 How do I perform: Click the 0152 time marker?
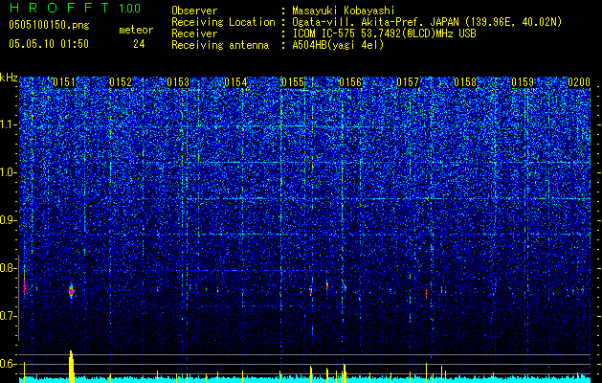(x=121, y=82)
